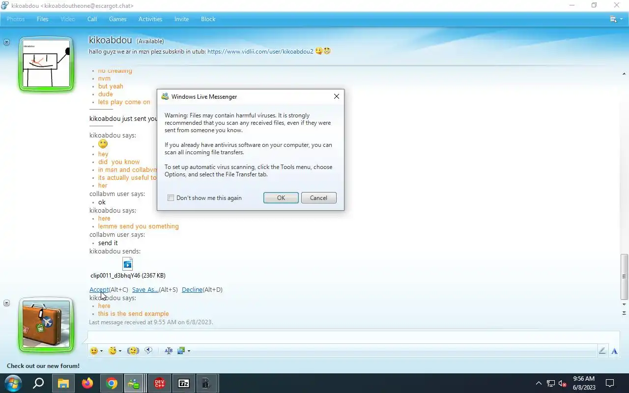Switch to text typing mode icon
Image resolution: width=629 pixels, height=393 pixels.
614,351
